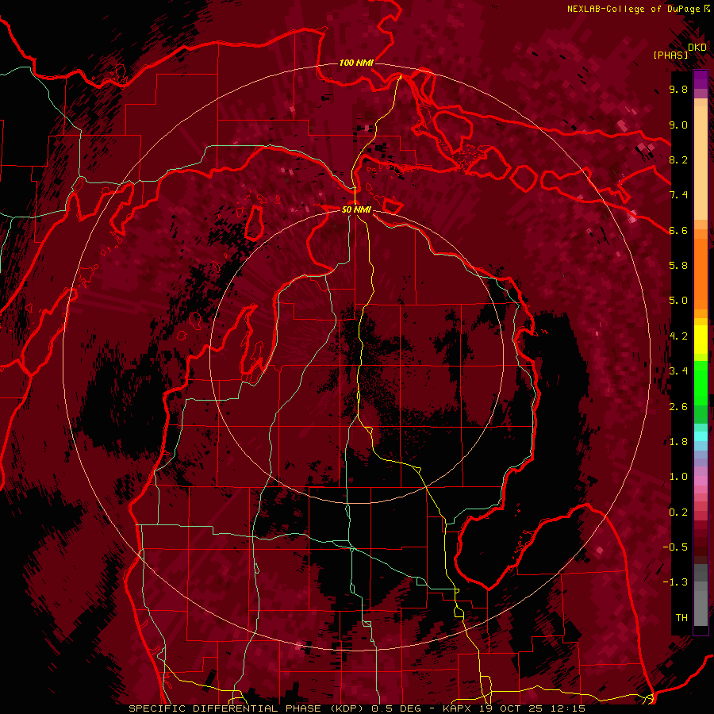
Task: Click the yellow band of the color bar
Action: [701, 340]
